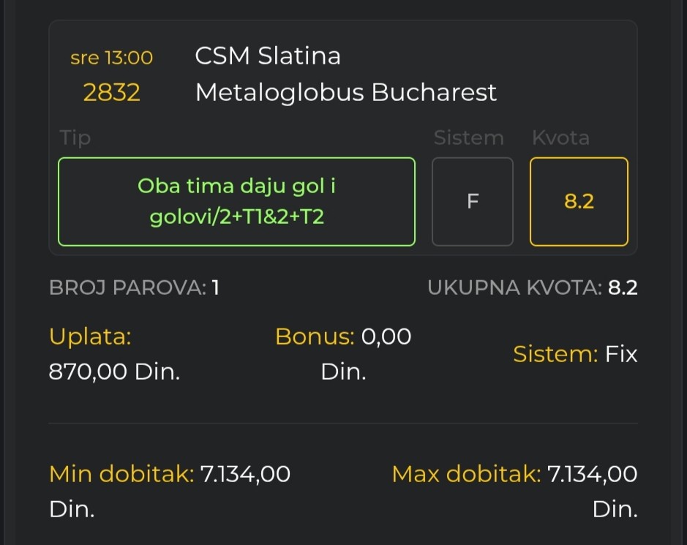The image size is (687, 545).
Task: Tap the Kvota column header
Action: [560, 138]
